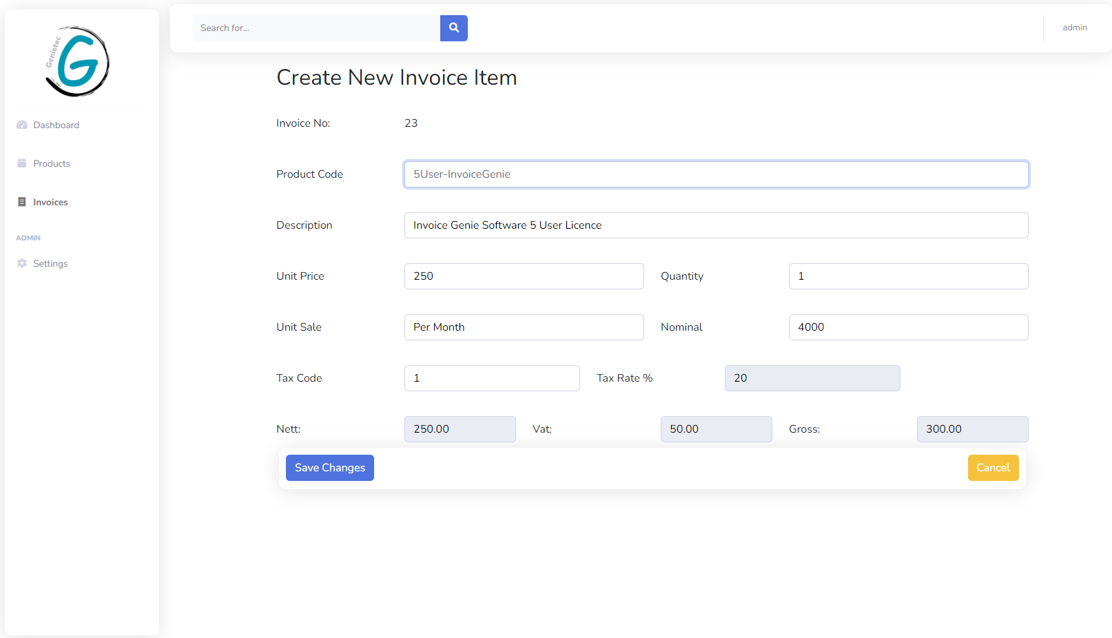Click the Create New Invoice Item heading

pyautogui.click(x=397, y=77)
